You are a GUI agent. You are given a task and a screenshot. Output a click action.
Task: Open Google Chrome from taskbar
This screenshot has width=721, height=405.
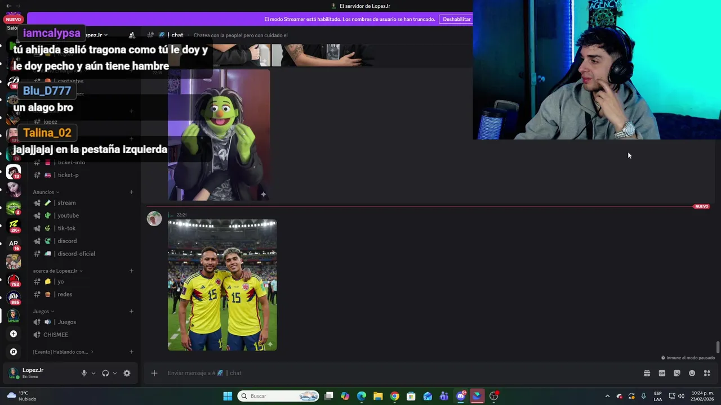pos(395,396)
